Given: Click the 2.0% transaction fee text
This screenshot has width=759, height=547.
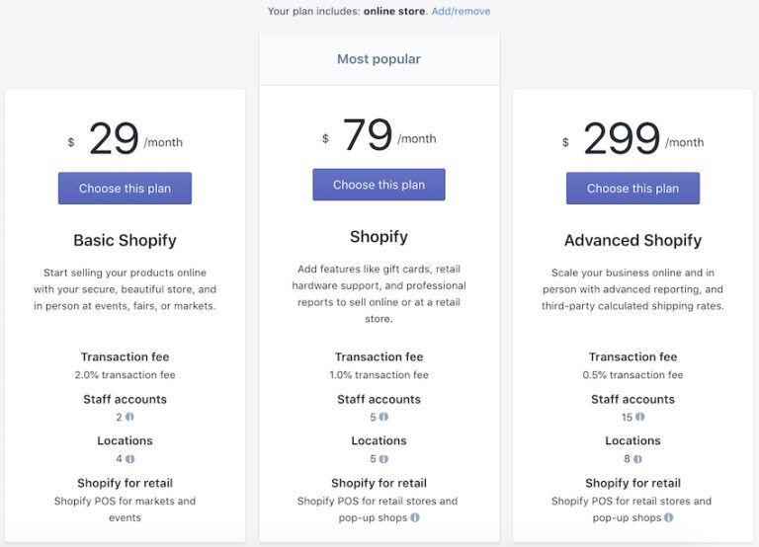Looking at the screenshot, I should pos(125,375).
